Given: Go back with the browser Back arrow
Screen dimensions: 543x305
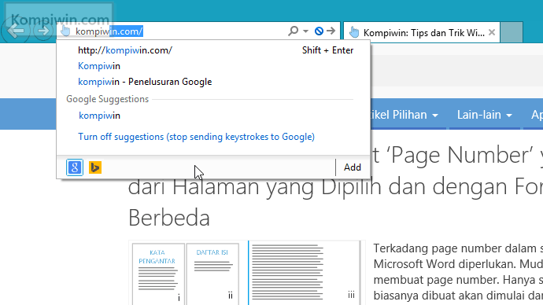Looking at the screenshot, I should (x=16, y=31).
